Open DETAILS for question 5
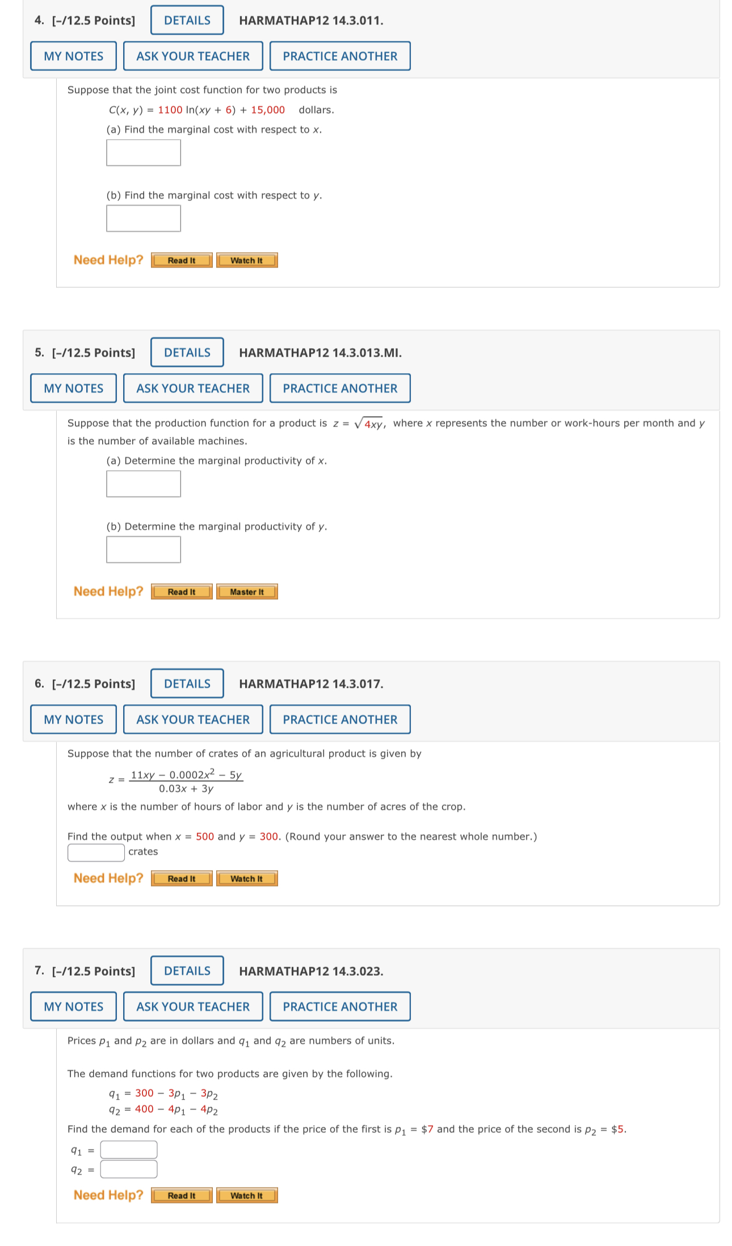 point(186,352)
